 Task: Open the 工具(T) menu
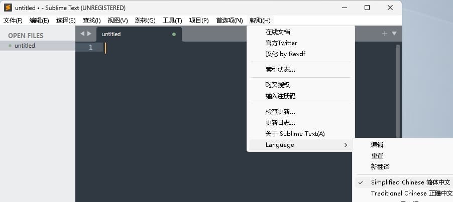(x=172, y=21)
